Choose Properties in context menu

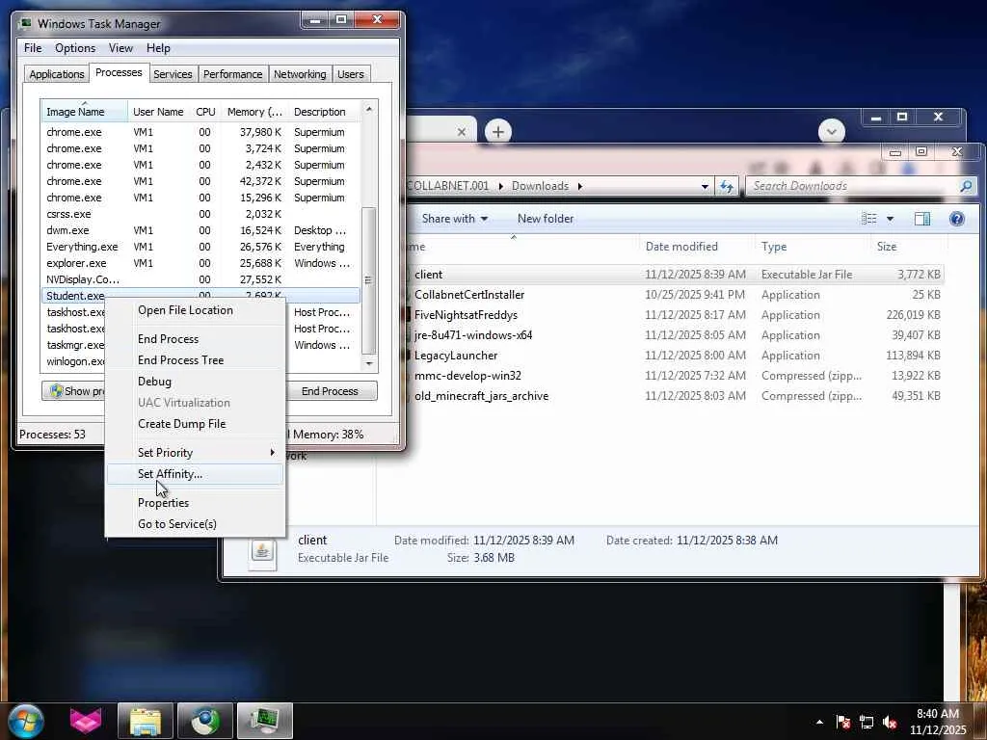[x=195, y=503]
